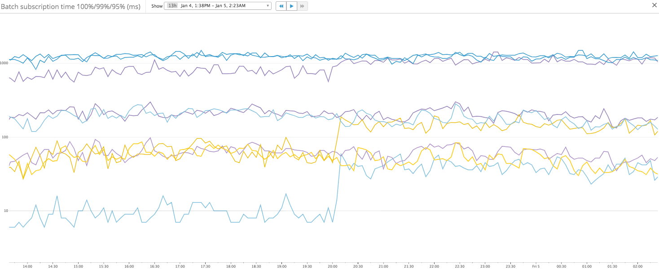
Task: Click the rewind time range button
Action: pyautogui.click(x=281, y=6)
